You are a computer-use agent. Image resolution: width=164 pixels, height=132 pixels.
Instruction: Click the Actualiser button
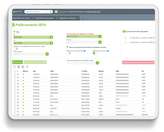tap(17, 62)
